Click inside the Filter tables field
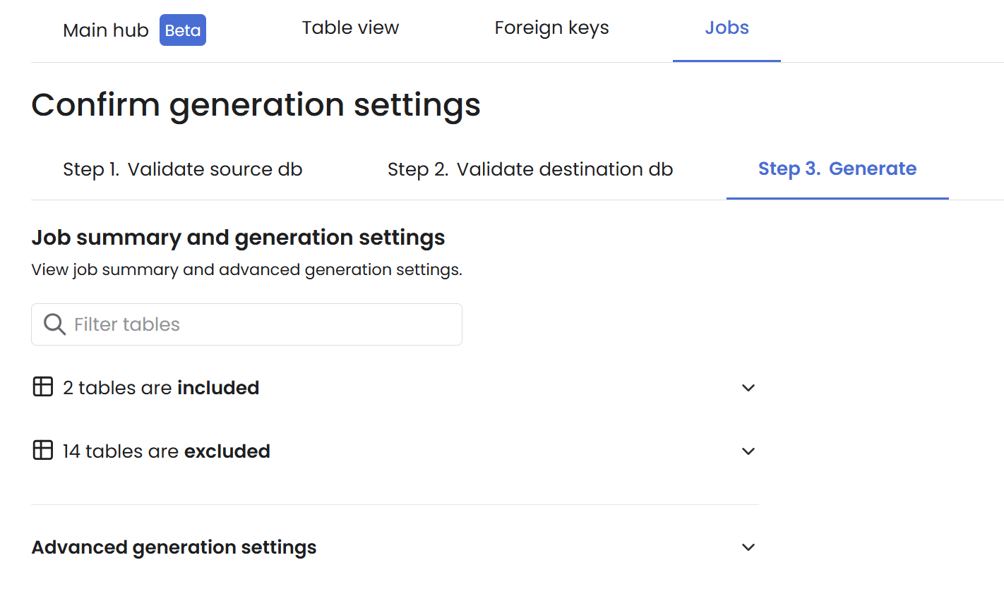 (x=247, y=324)
